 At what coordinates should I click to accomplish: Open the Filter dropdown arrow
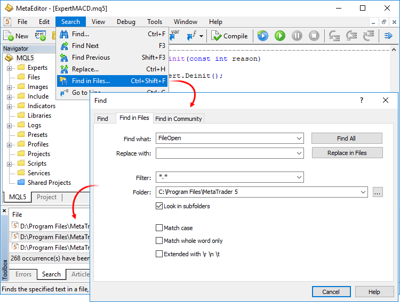[x=299, y=177]
